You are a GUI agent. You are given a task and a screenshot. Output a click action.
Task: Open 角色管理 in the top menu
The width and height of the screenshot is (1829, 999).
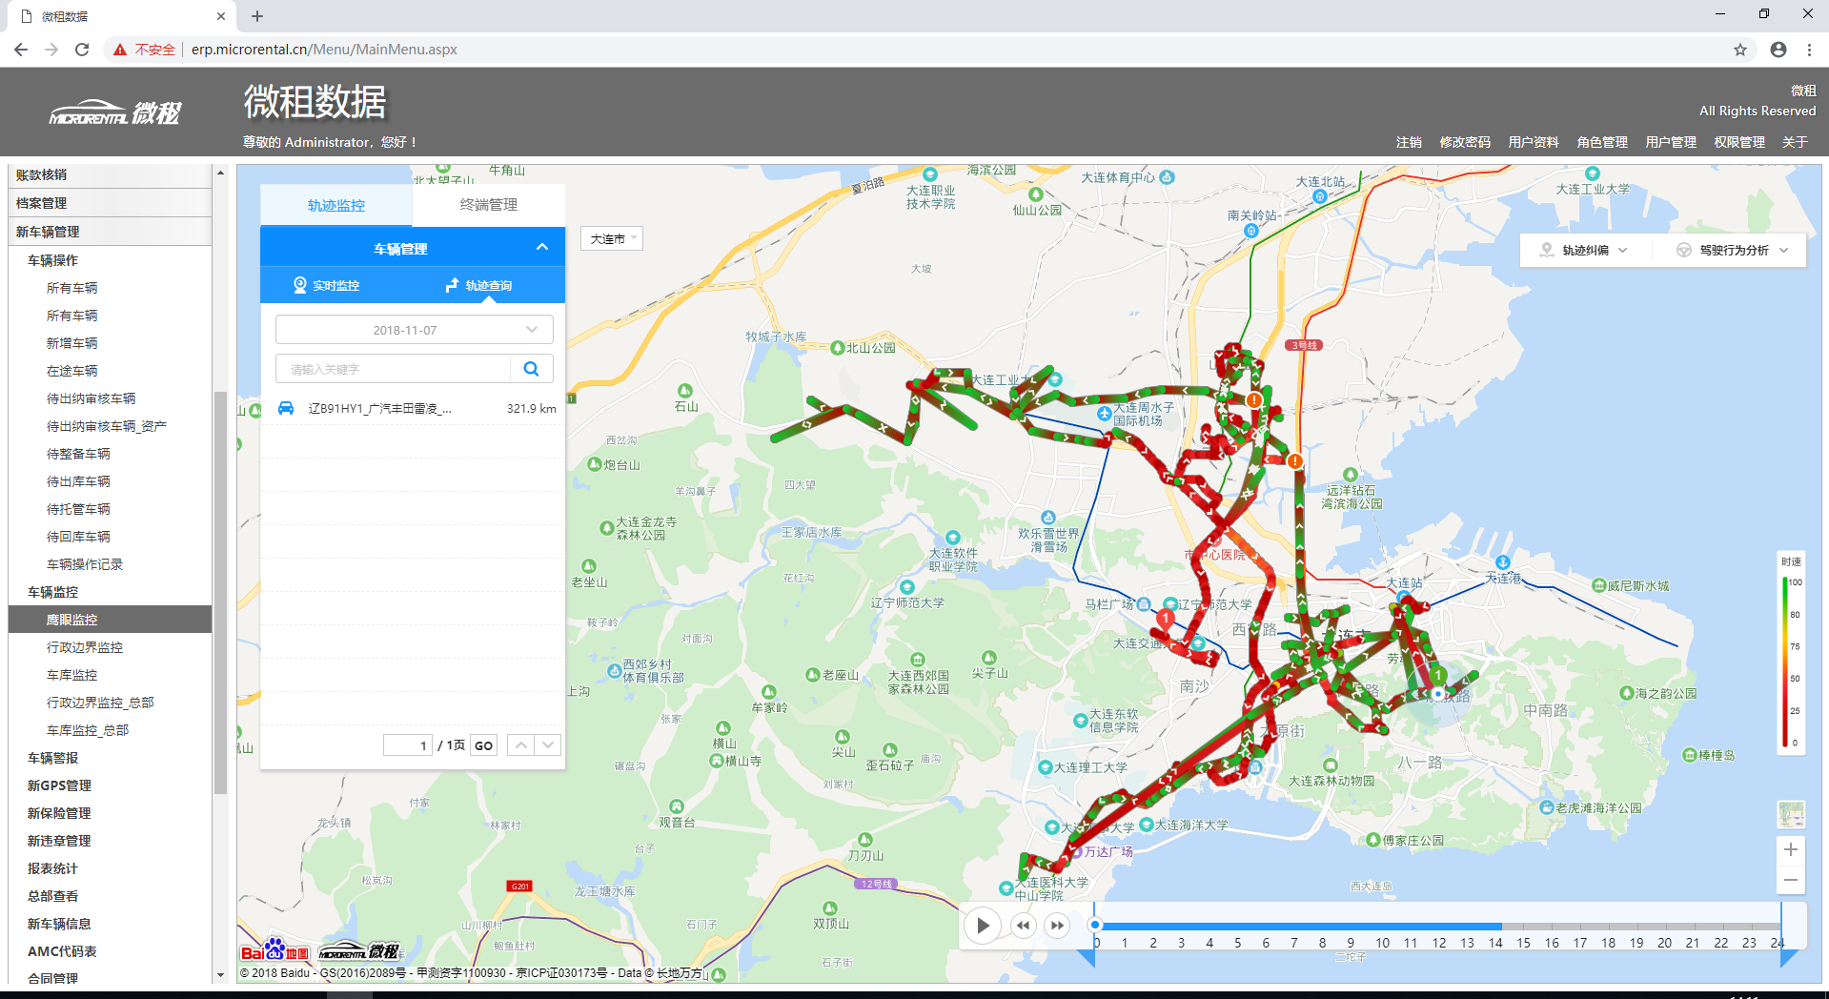pos(1602,142)
